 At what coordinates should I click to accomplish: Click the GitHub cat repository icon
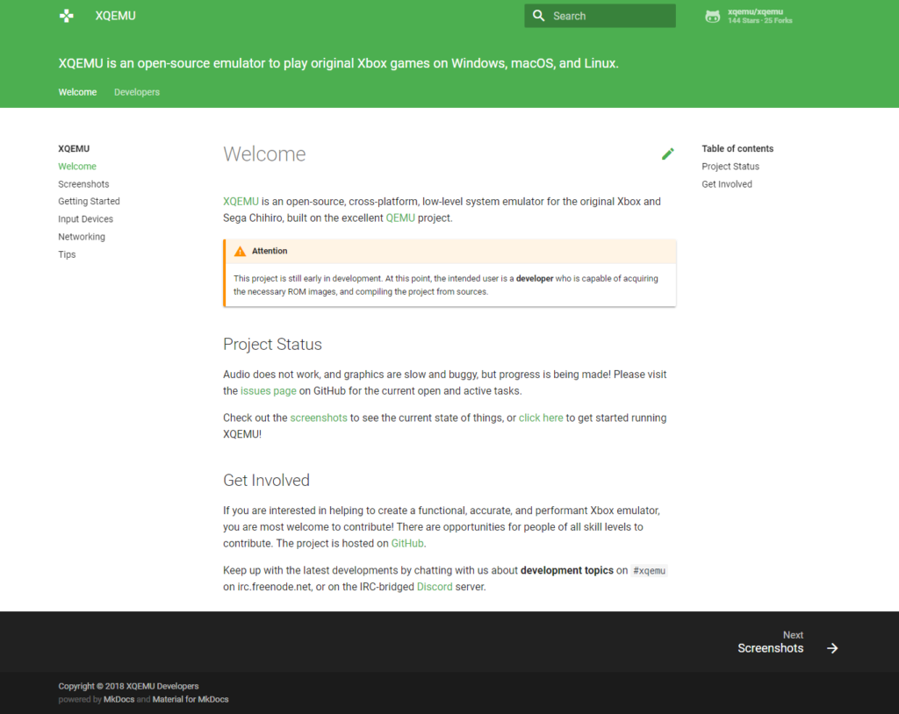pos(712,16)
